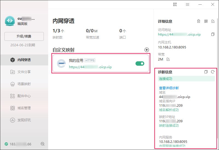Refresh the 诊断信息 diagnostics
This screenshot has width=219, height=150.
click(213, 72)
